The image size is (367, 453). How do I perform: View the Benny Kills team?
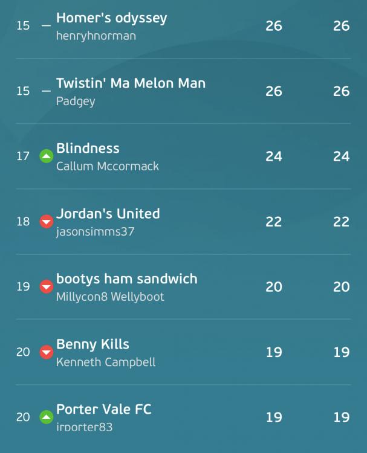click(x=93, y=344)
